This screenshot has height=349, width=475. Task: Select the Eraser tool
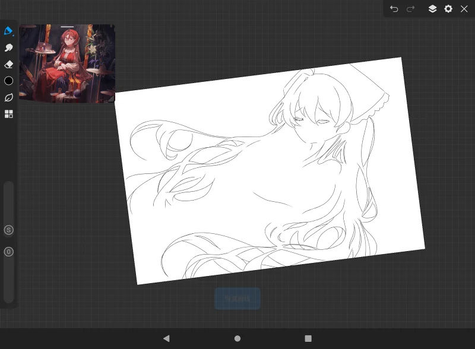(x=8, y=64)
